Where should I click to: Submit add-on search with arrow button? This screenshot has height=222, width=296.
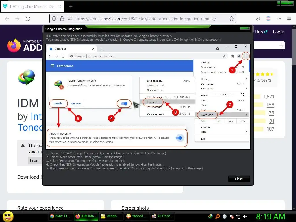point(281,45)
